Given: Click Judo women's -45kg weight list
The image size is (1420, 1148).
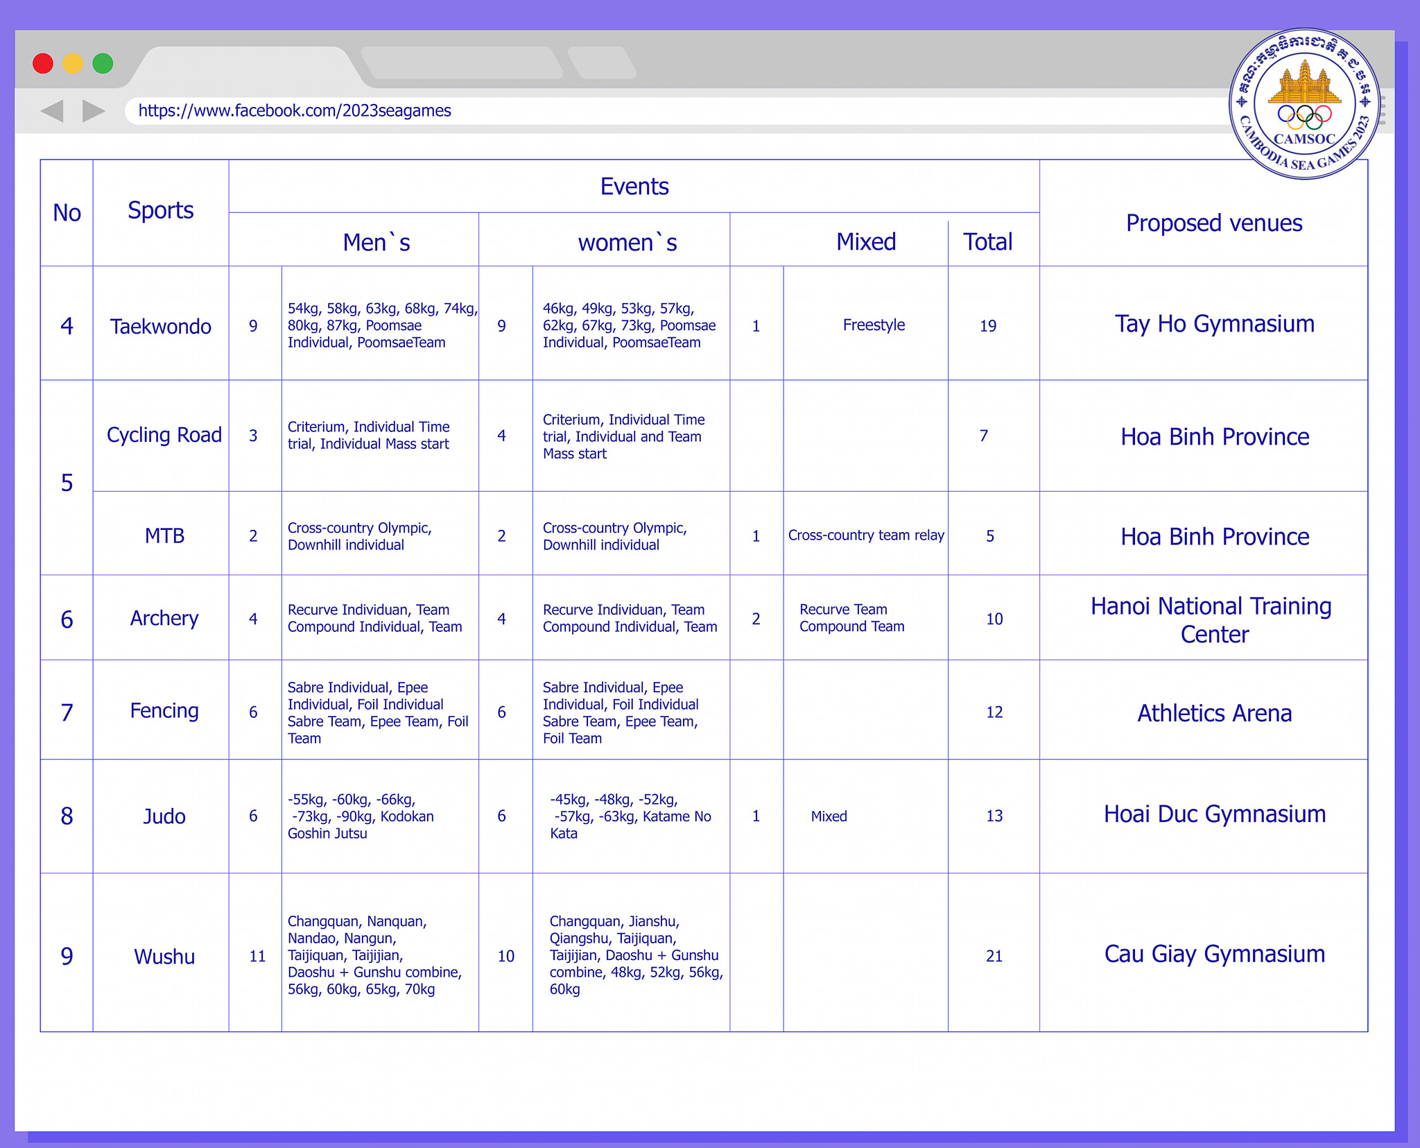Looking at the screenshot, I should tap(631, 816).
